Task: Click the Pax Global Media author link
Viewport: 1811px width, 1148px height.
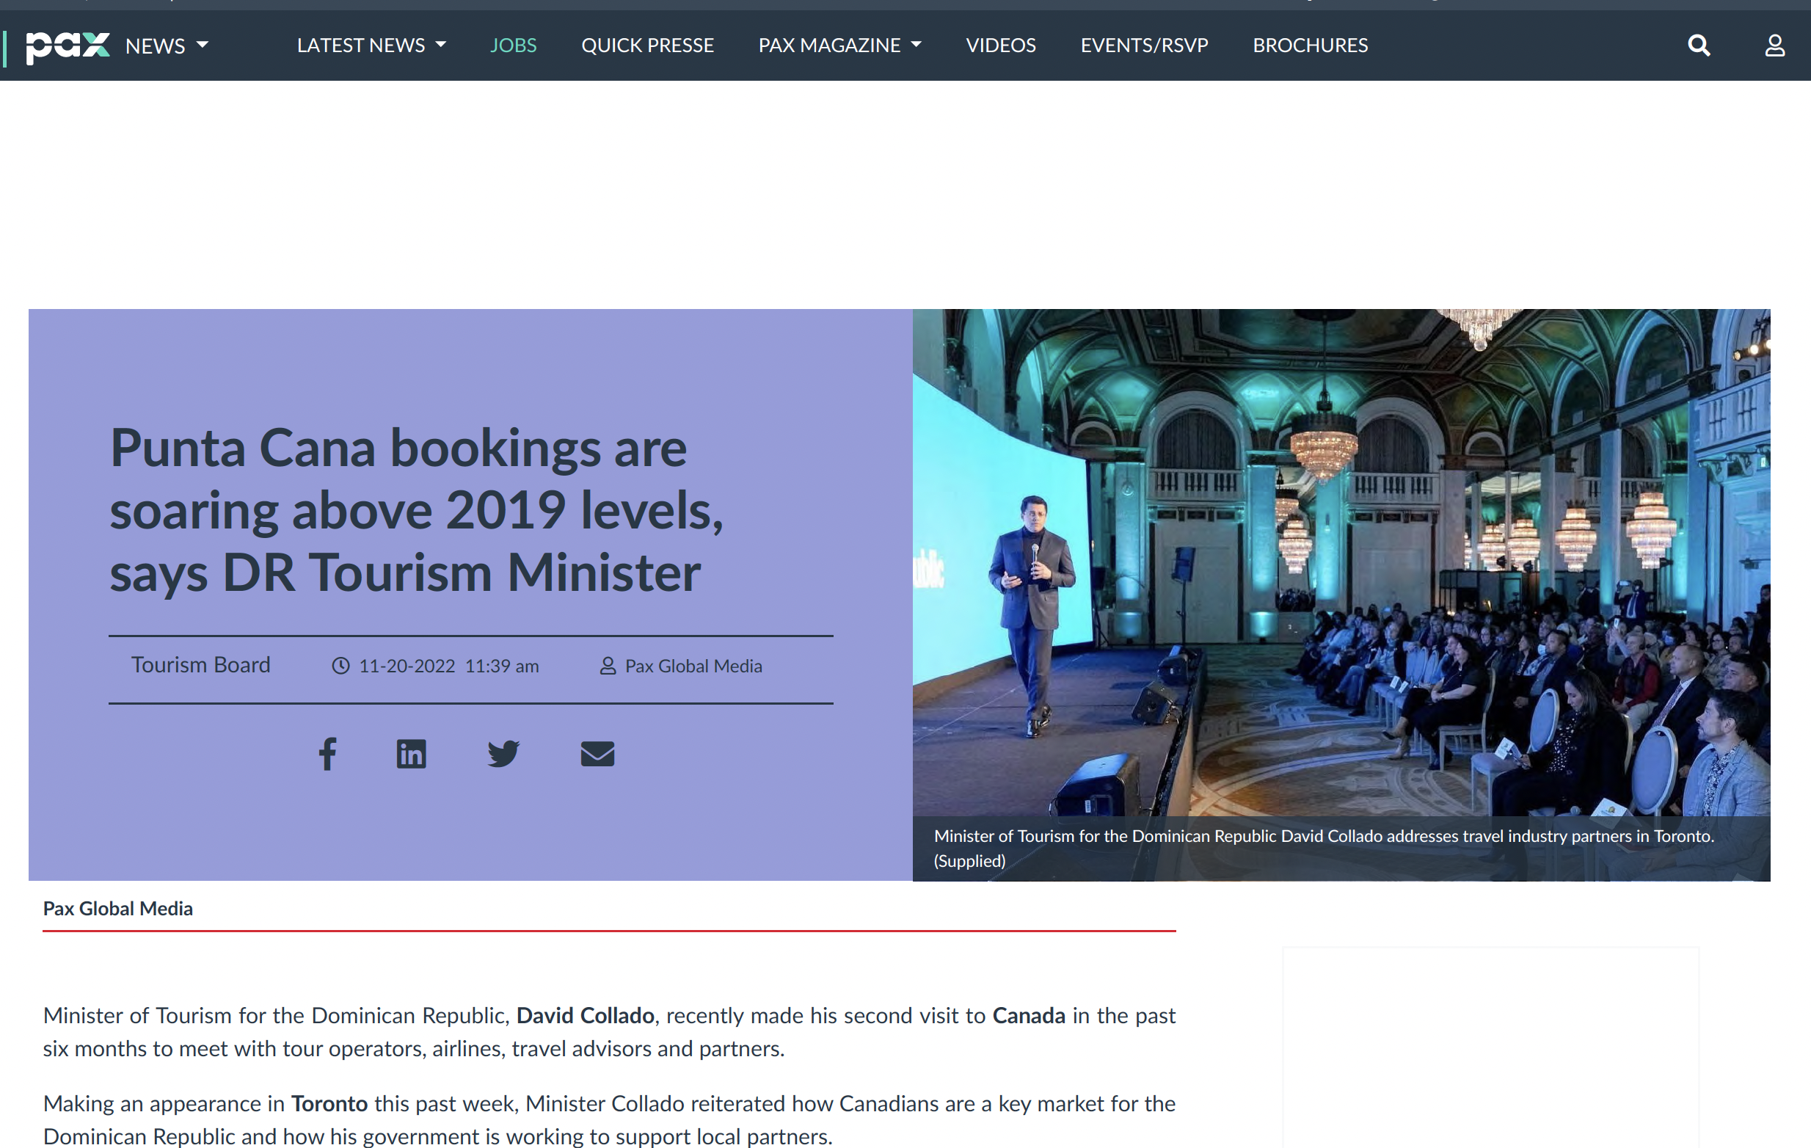Action: [693, 666]
